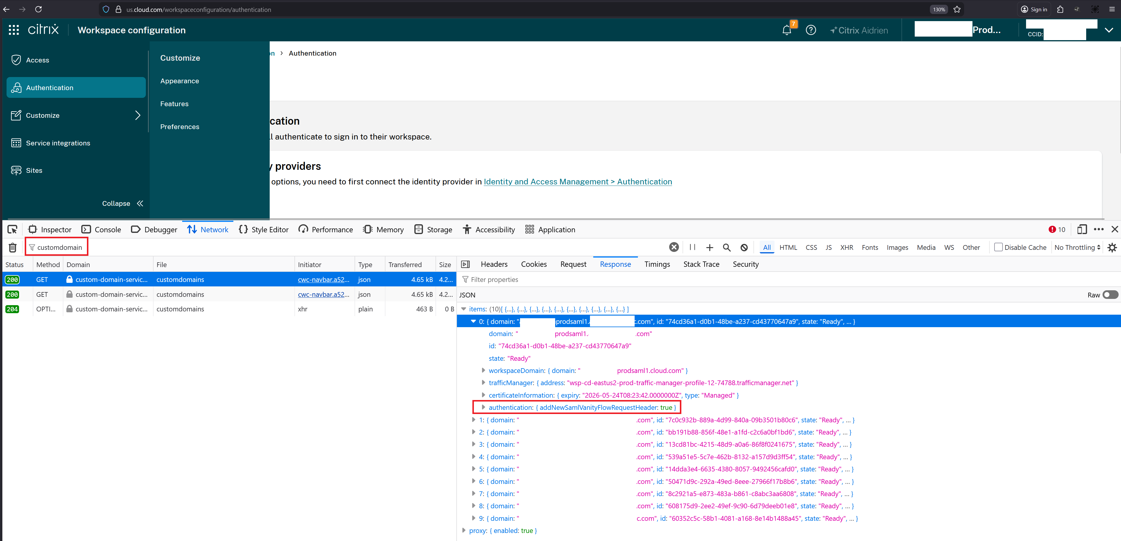
Task: Open the network search magnifier
Action: [727, 247]
